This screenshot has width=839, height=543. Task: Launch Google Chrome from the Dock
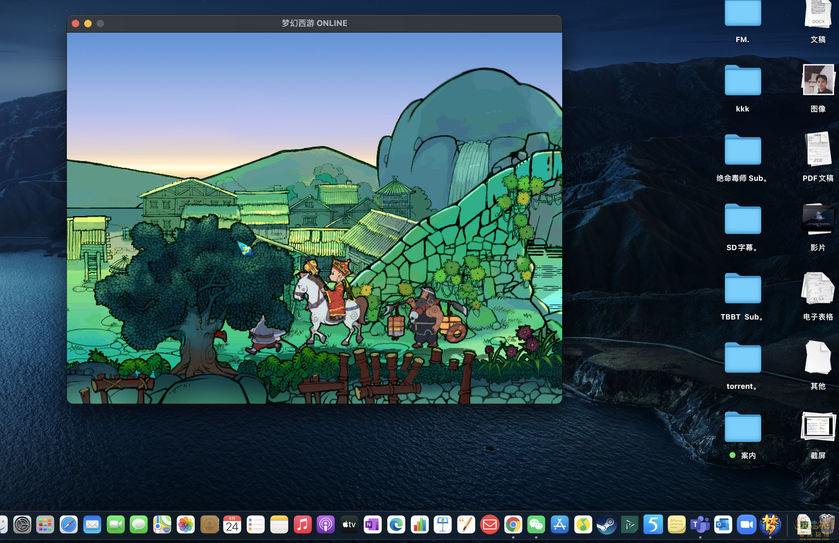click(x=513, y=525)
